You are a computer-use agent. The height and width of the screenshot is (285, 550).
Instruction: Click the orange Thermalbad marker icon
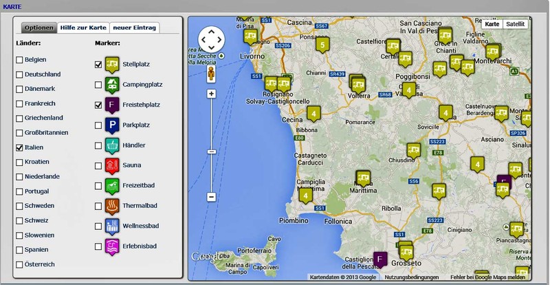tap(112, 206)
